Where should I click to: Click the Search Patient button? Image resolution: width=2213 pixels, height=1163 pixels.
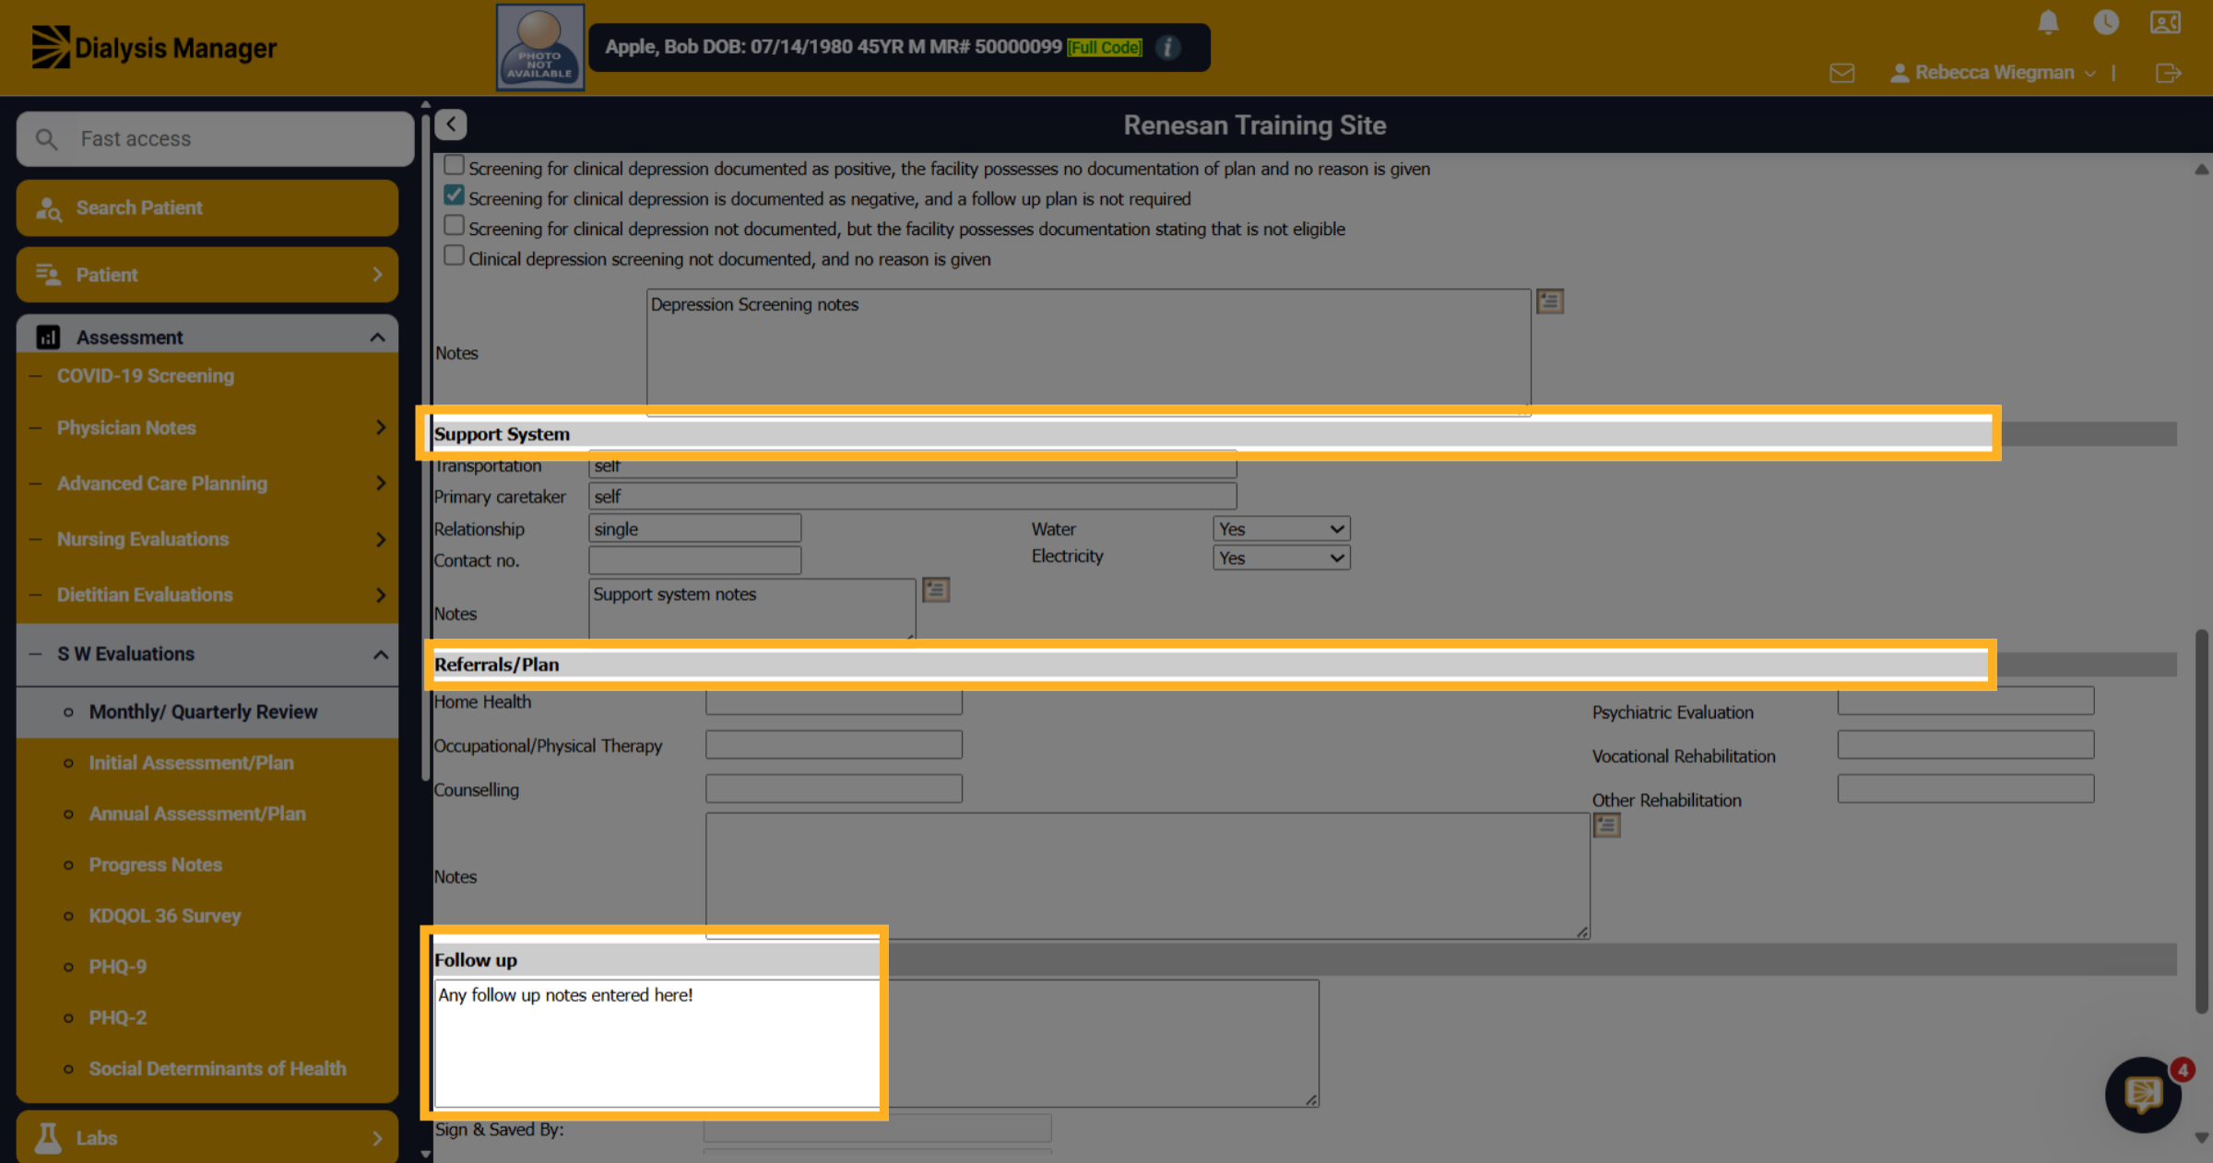(207, 208)
